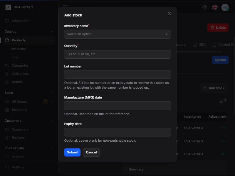Switch to the Related Products tab
Viewport: 235px width, 176px height.
click(x=223, y=45)
